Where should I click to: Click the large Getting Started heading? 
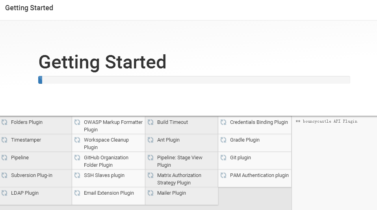click(x=102, y=62)
